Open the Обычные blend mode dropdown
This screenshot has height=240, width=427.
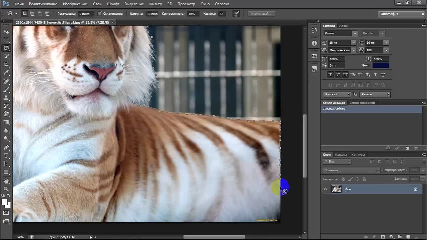351,170
